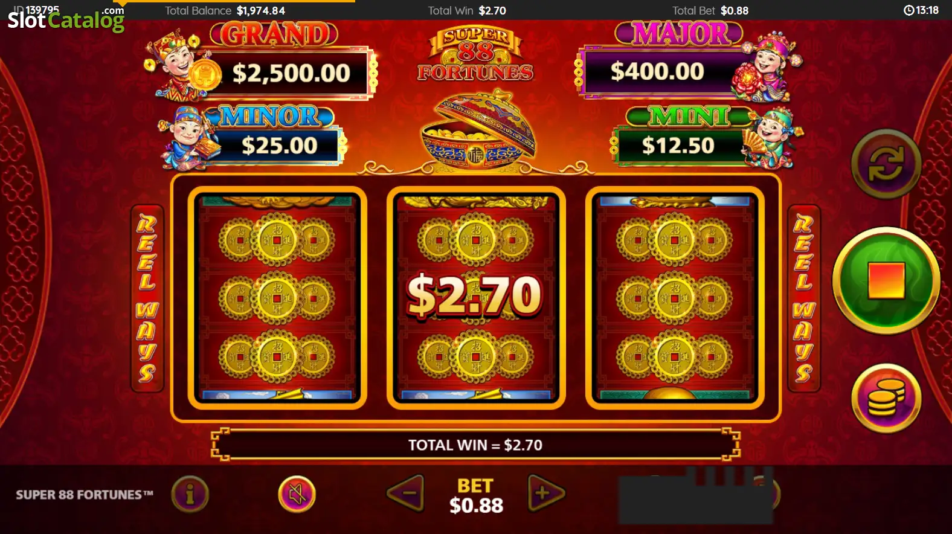Click the SlotCatalog logo
Image resolution: width=952 pixels, height=534 pixels.
tap(66, 20)
